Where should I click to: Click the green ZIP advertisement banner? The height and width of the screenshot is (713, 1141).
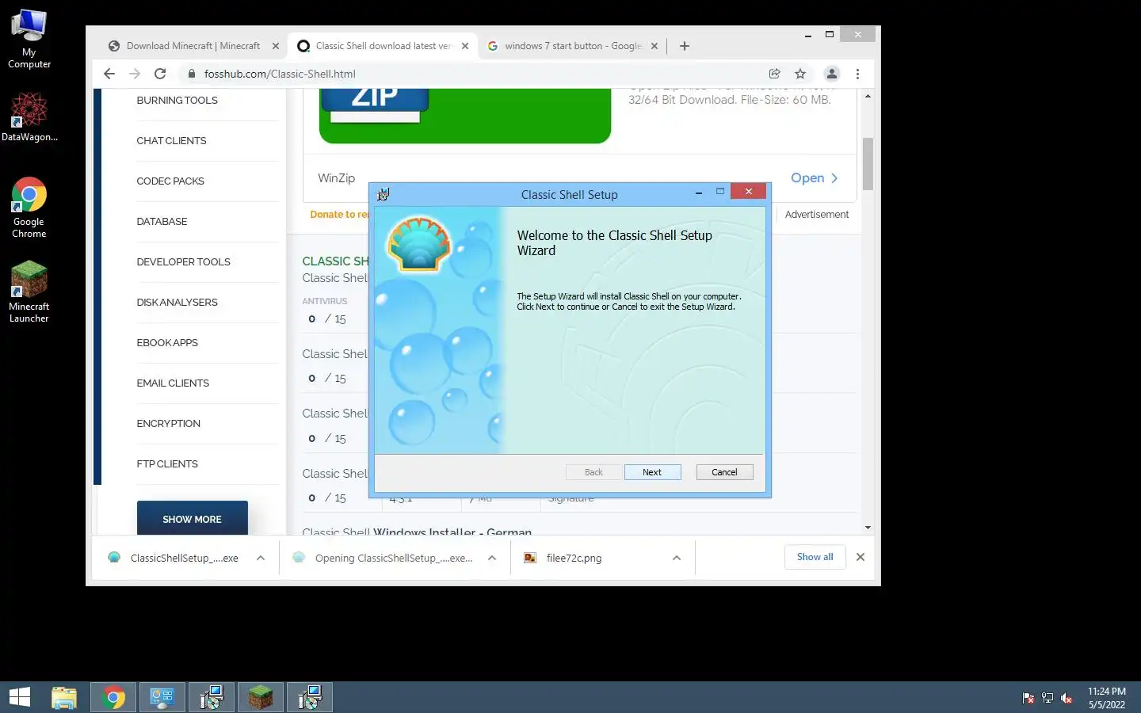pos(465,116)
